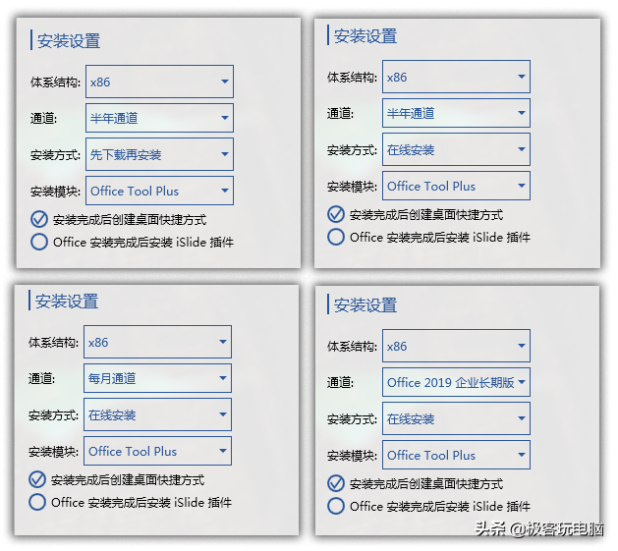Click 安装设置 heading in the Office 2019 panel

[365, 305]
